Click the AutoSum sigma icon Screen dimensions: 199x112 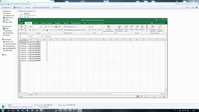[147, 26]
